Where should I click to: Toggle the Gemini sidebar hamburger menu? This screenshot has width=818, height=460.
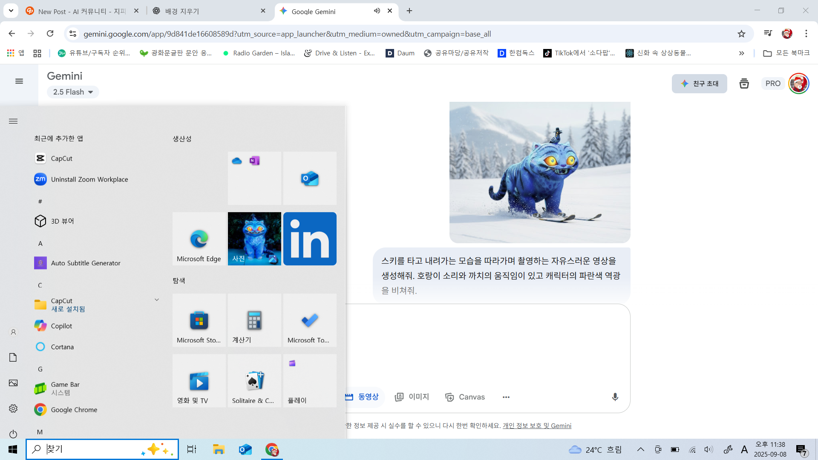tap(19, 81)
